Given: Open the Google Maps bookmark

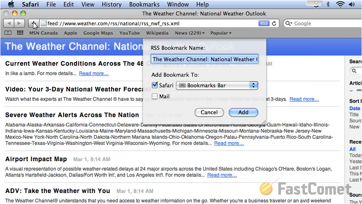Looking at the screenshot, I should [x=98, y=33].
